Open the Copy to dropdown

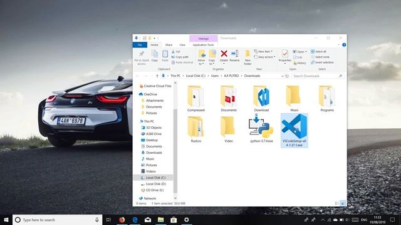pos(212,57)
